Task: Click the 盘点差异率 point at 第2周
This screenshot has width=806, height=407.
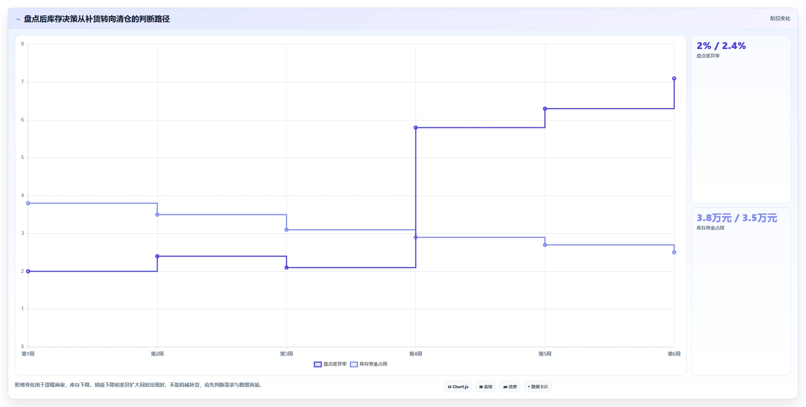Action: coord(157,256)
